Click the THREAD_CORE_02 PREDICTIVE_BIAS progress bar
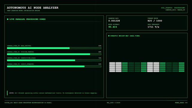Image resolution: width=192 pixels, height=108 pixels. pos(54,60)
